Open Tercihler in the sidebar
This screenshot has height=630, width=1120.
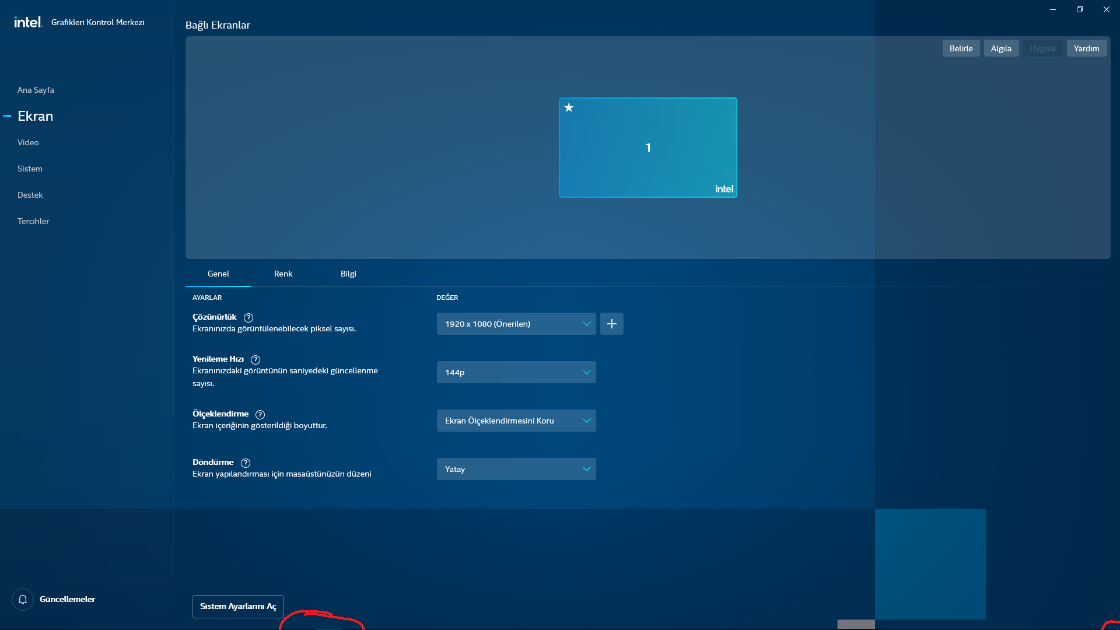pyautogui.click(x=33, y=221)
